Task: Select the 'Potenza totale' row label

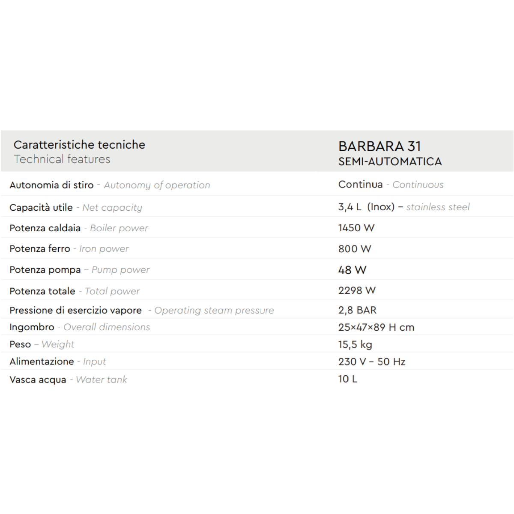Action: 42,291
